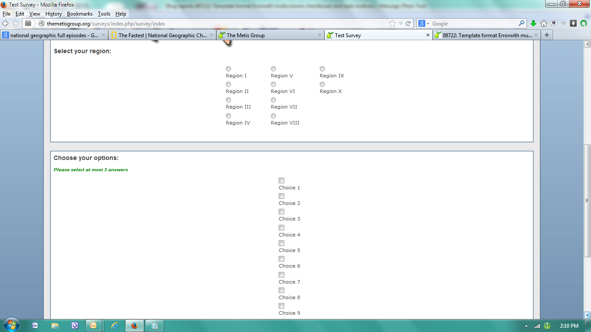This screenshot has height=332, width=591.
Task: Bookmark this page with the star icon
Action: click(x=392, y=24)
